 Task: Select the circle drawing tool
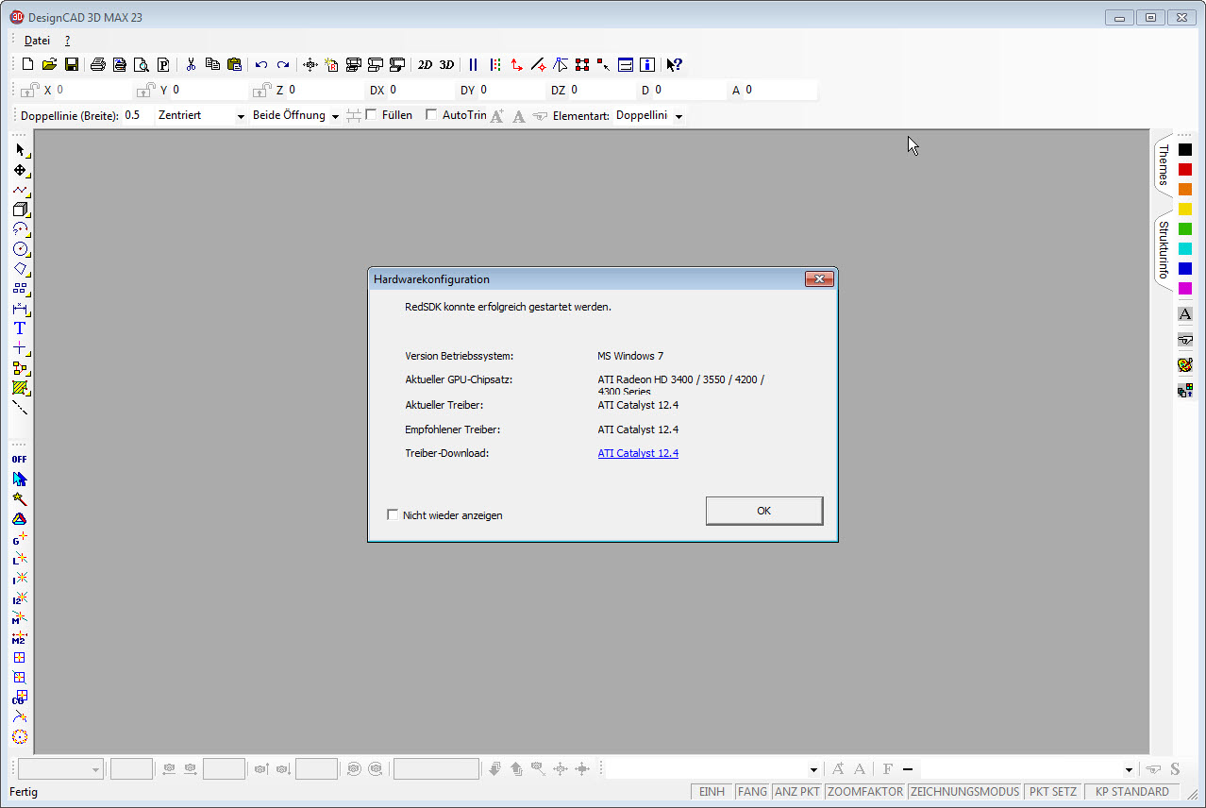point(19,249)
